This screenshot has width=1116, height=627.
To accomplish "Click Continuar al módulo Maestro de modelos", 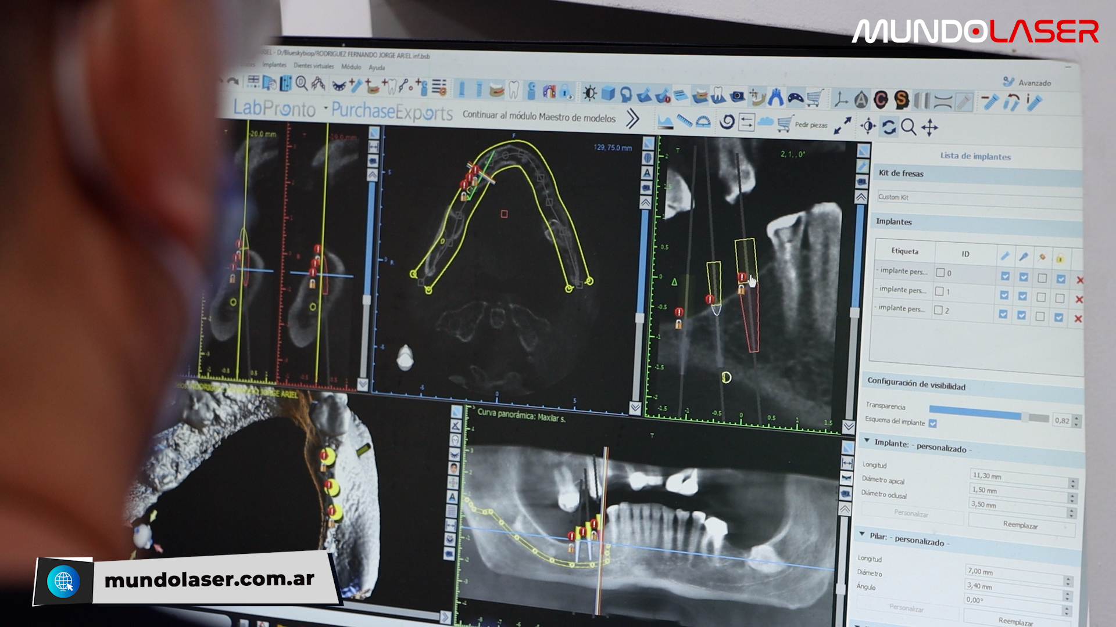I will (539, 116).
